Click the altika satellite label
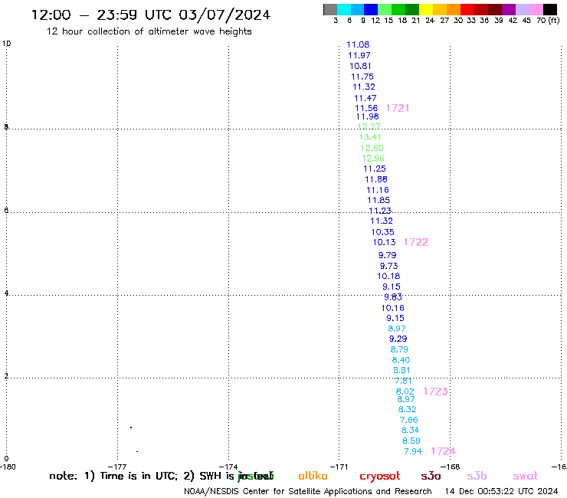Viewport: 567px width, 498px height. tap(313, 476)
